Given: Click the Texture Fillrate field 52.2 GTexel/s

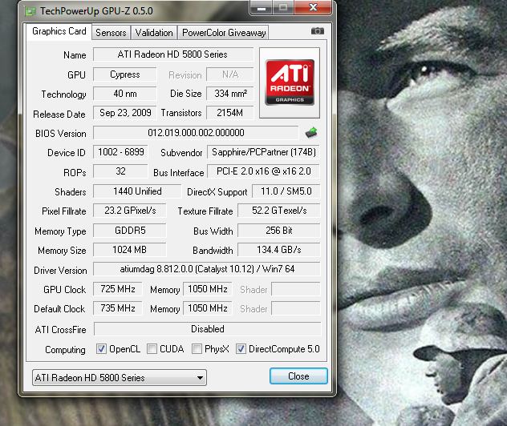Looking at the screenshot, I should (x=279, y=211).
